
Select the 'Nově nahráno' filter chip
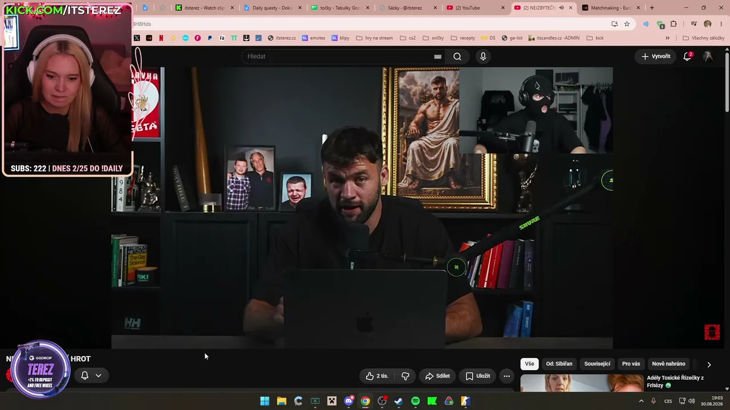668,364
